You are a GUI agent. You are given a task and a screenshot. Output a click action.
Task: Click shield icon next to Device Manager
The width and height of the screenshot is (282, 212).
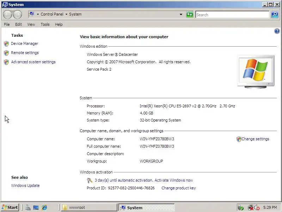pyautogui.click(x=6, y=43)
